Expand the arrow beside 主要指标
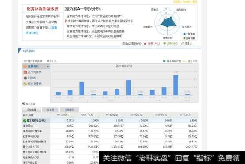This screenshot has height=164, width=245. point(48,67)
